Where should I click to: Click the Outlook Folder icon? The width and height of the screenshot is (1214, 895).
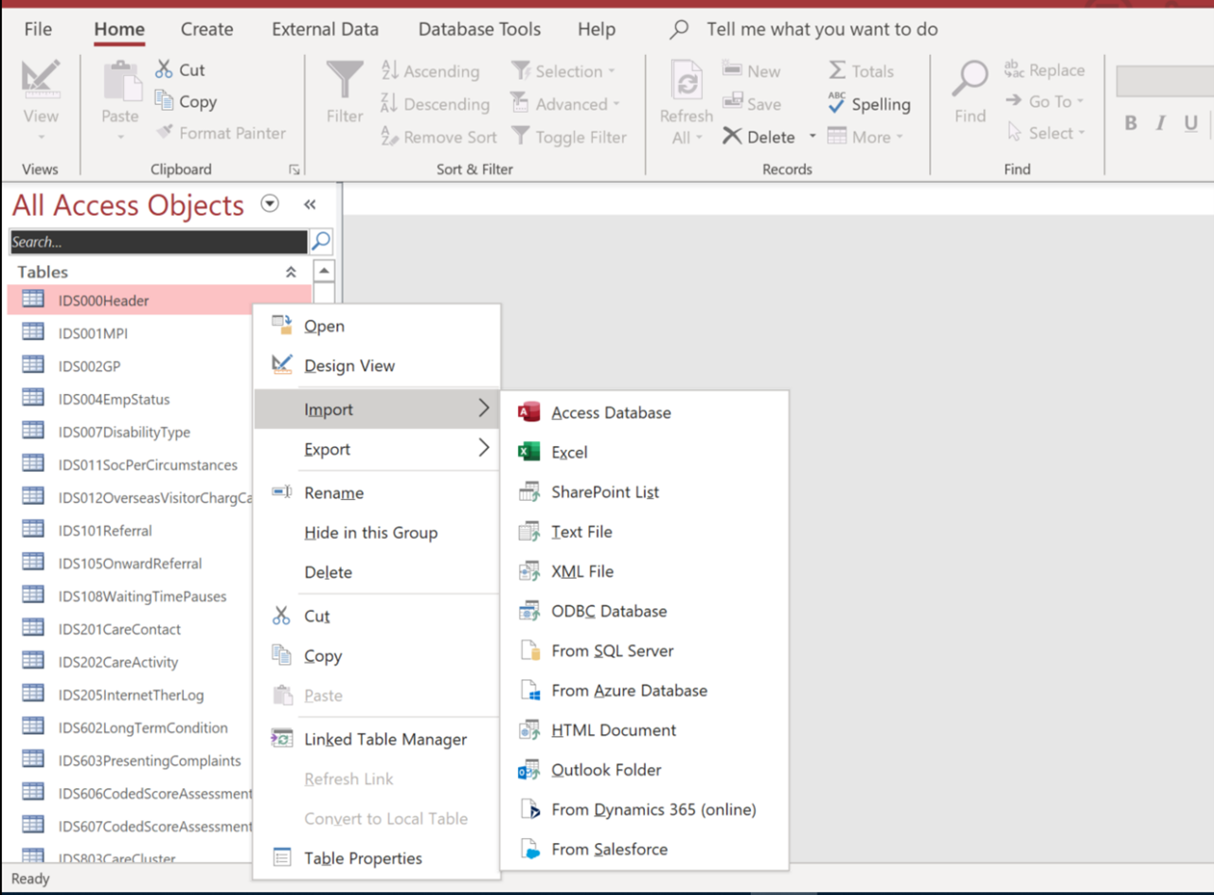point(528,770)
